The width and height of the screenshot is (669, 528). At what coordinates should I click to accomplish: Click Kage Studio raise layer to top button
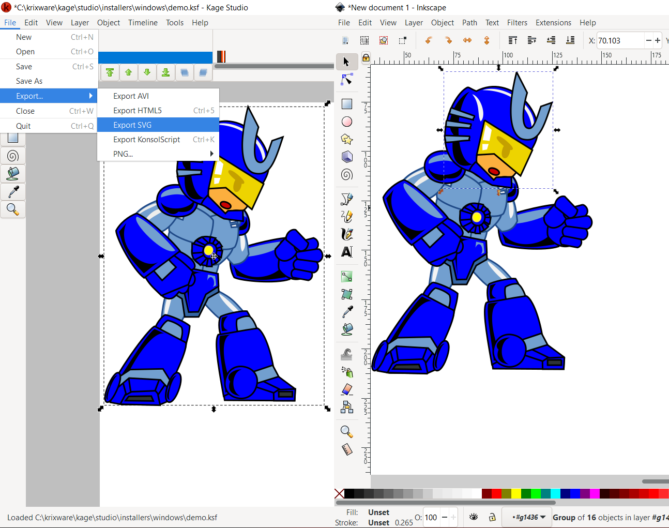pyautogui.click(x=110, y=73)
